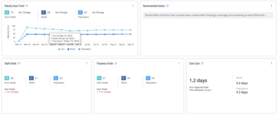This screenshot has height=115, width=278.
Task: Click the You data point at Mar 26
Action: coord(27,28)
